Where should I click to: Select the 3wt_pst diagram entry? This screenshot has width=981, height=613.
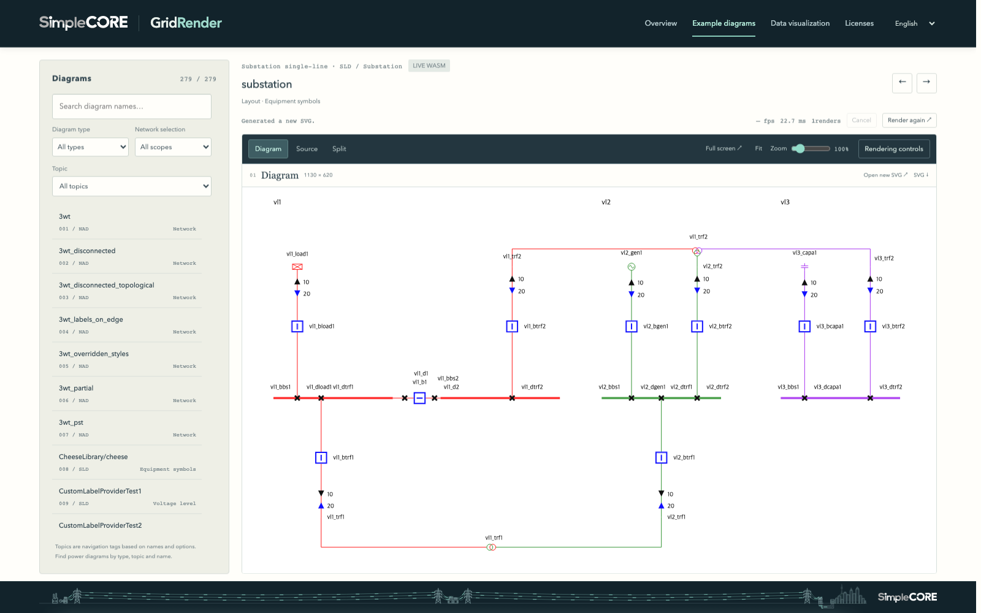click(128, 428)
